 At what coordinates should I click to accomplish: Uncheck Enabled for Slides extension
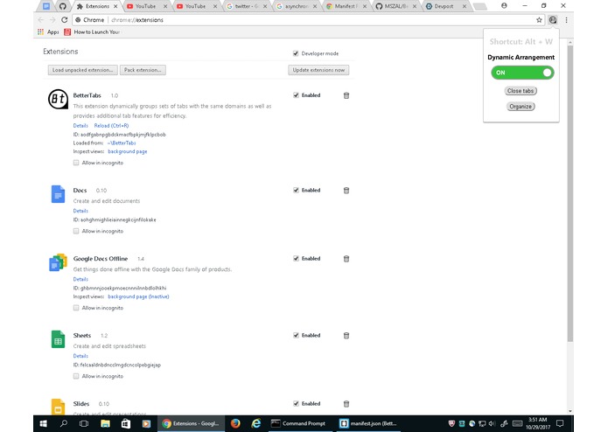click(x=296, y=403)
